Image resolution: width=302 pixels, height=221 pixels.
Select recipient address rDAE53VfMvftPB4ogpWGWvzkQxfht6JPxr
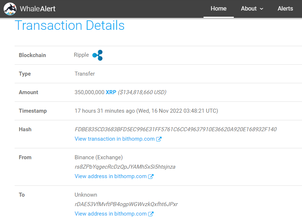click(126, 204)
